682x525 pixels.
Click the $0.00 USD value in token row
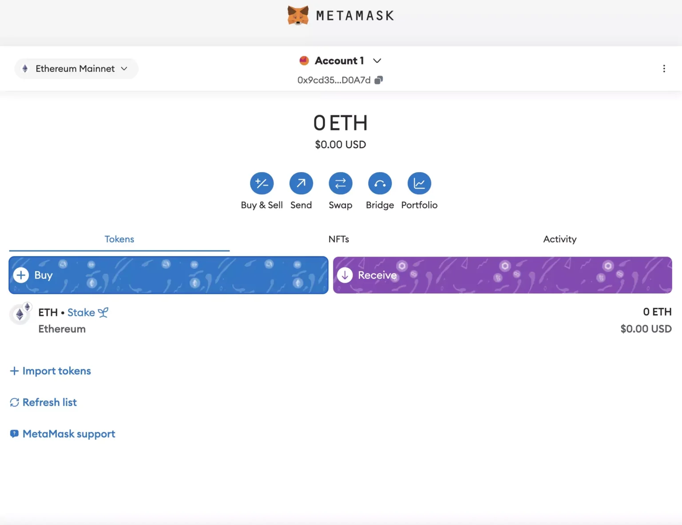pyautogui.click(x=646, y=329)
